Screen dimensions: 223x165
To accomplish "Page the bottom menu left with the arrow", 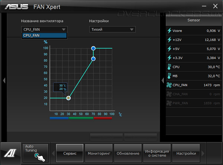I will coord(53,153).
